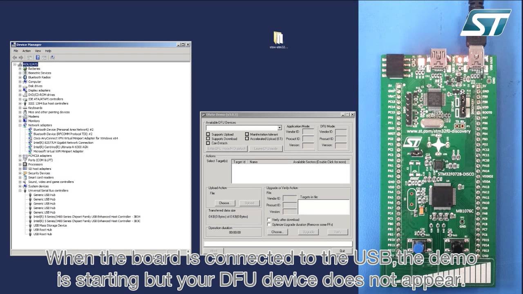523x294 pixels.
Task: Open the stsw-stm32 folder on the desktop
Action: point(278,40)
